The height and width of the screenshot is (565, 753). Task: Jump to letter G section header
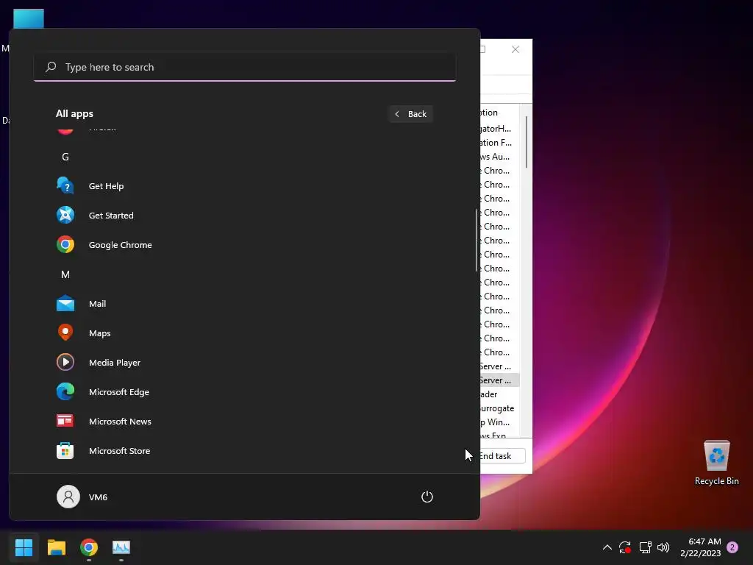(65, 157)
